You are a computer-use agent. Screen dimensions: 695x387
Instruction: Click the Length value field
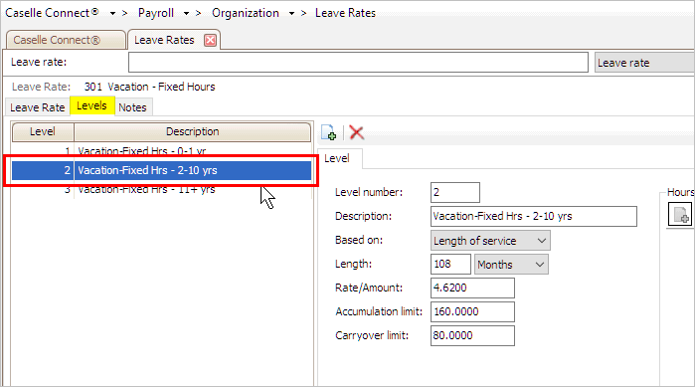point(450,265)
